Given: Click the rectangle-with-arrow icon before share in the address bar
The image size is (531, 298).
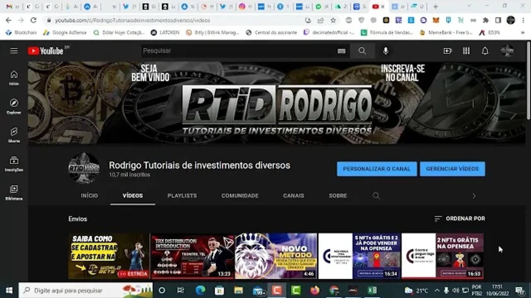Looking at the screenshot, I should click(x=308, y=20).
